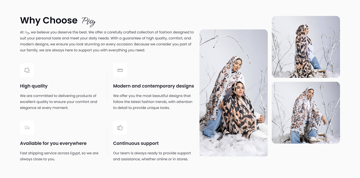Click the delivery truck shipping icon
This screenshot has width=360, height=178.
(x=27, y=128)
